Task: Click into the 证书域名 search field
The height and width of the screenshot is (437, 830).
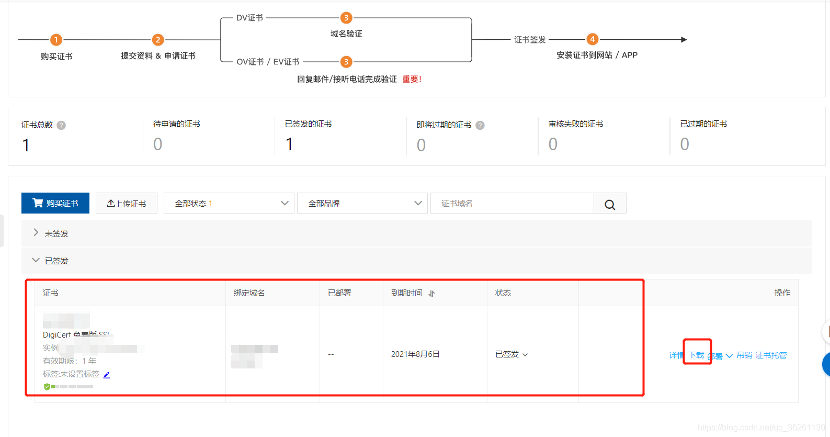Action: (512, 203)
